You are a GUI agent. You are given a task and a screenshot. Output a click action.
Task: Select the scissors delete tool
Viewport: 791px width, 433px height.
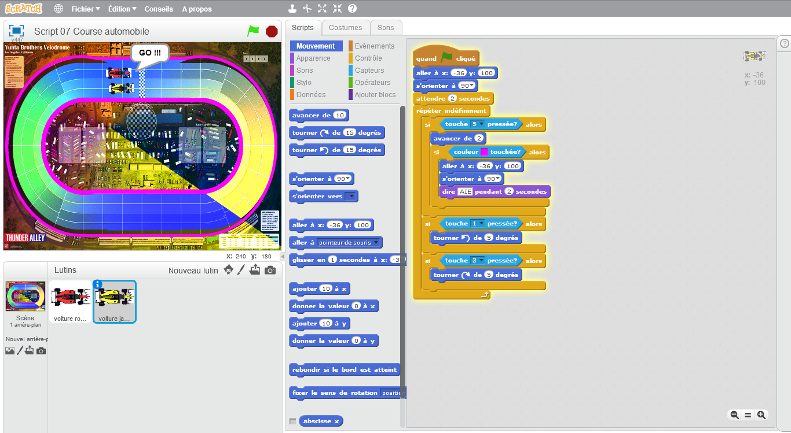point(306,9)
